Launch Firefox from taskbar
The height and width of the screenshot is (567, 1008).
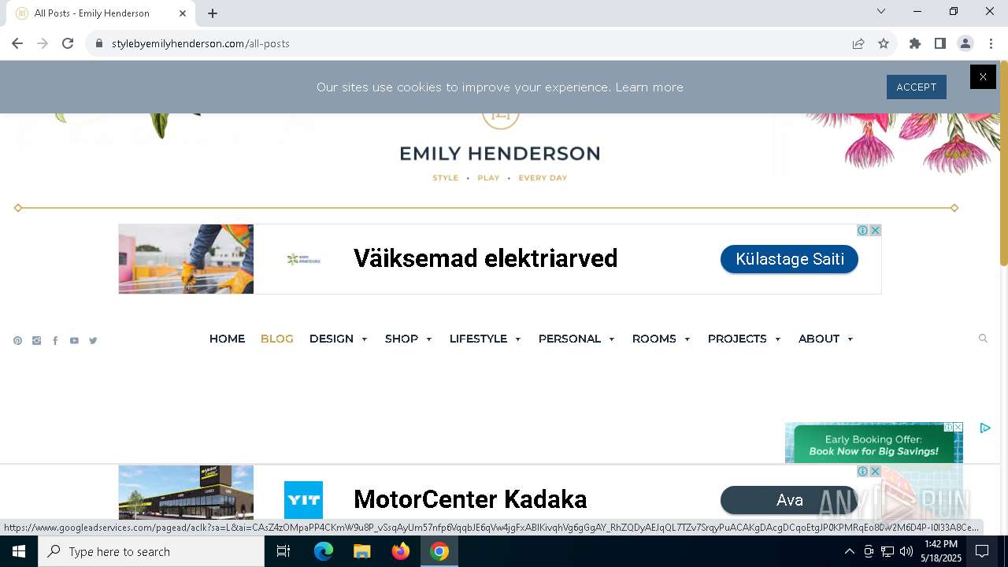pos(401,551)
